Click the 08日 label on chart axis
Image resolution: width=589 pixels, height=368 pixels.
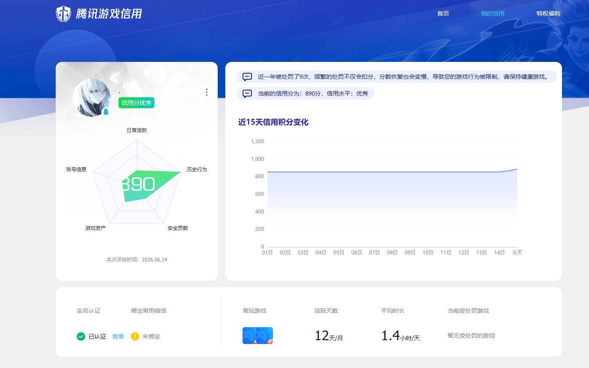point(392,252)
